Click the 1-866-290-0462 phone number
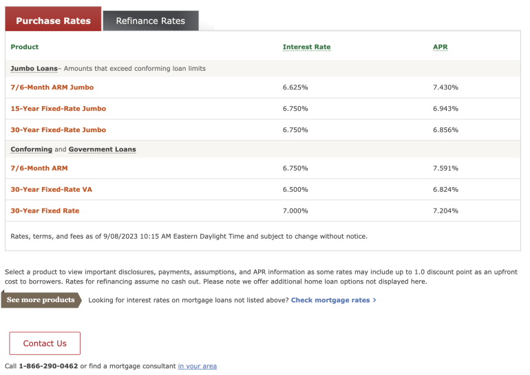Image resolution: width=530 pixels, height=375 pixels. pyautogui.click(x=48, y=366)
